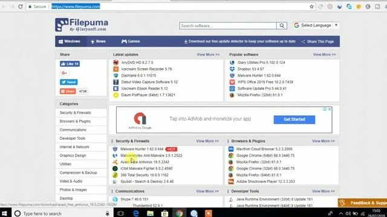This screenshot has width=387, height=217.
Task: Click View More for Browsers & Plugins
Action: (x=324, y=141)
